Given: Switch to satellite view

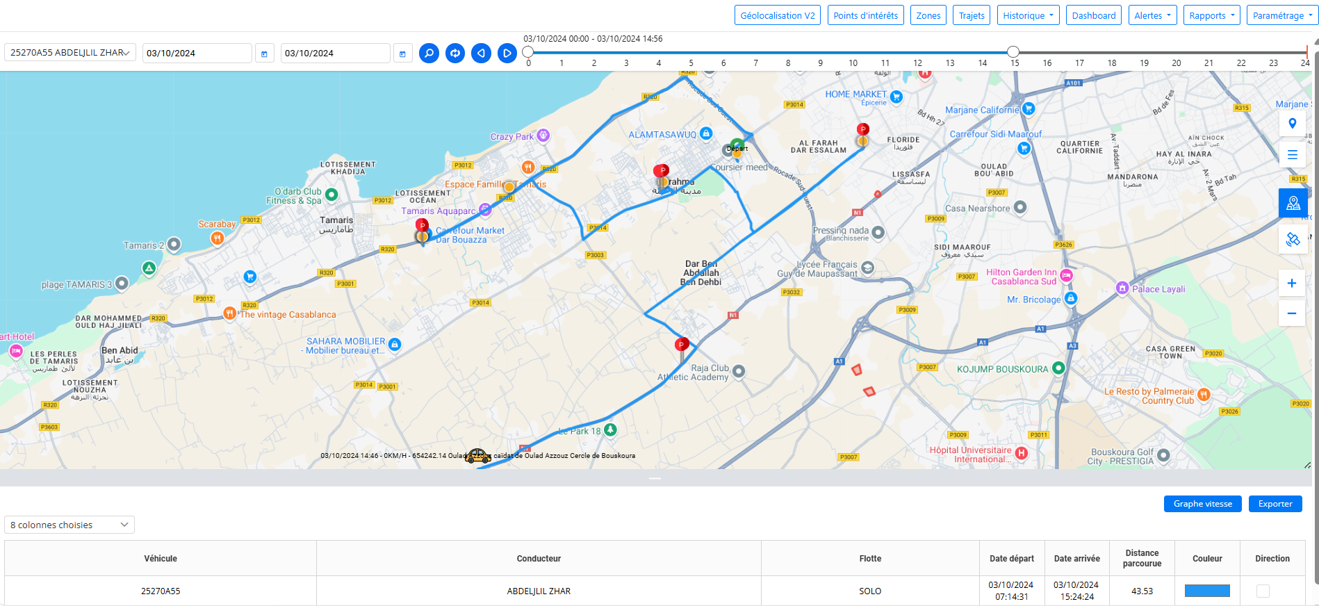Looking at the screenshot, I should [1293, 239].
